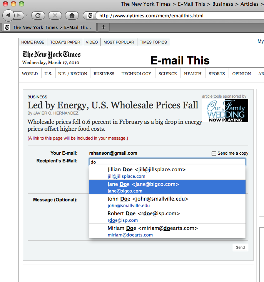264x282 pixels.
Task: Click the NYT site icon in address bar
Action: point(90,16)
